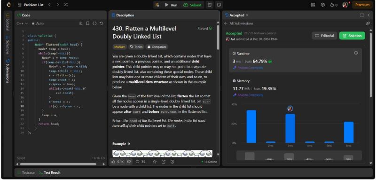Click the 6ms runtime bar in chart
Image resolution: width=376 pixels, height=180 pixels.
[349, 133]
